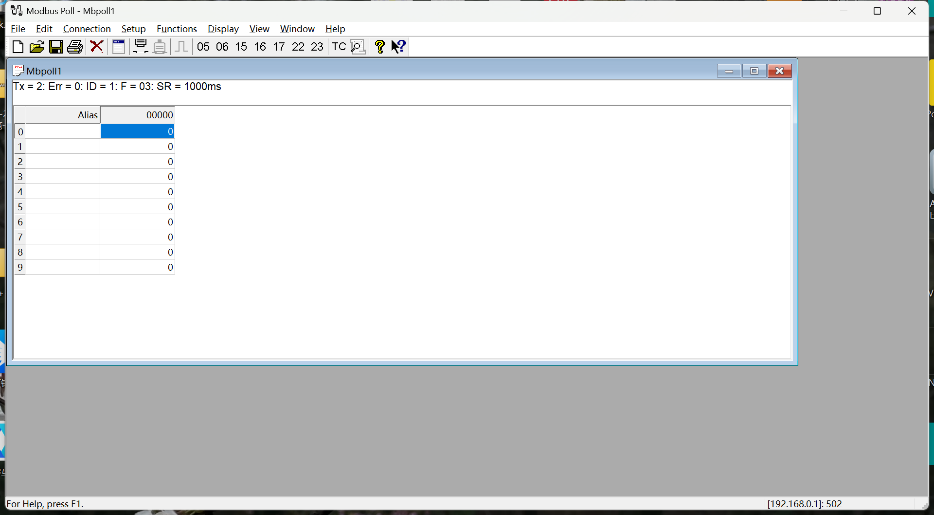Viewport: 934px width, 515px height.
Task: Maximize the Modbus Poll main window
Action: pyautogui.click(x=878, y=11)
